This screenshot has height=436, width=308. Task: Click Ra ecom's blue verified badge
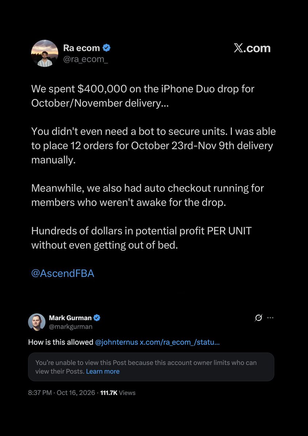point(107,48)
